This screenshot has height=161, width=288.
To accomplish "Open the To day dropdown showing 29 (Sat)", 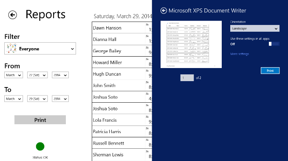I will point(37,99).
